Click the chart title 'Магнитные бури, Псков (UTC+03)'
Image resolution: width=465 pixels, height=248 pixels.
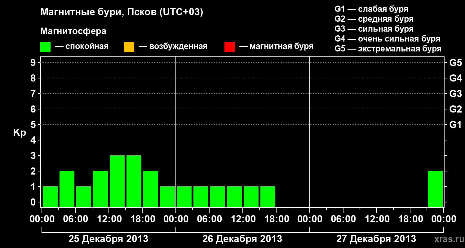[x=122, y=12]
